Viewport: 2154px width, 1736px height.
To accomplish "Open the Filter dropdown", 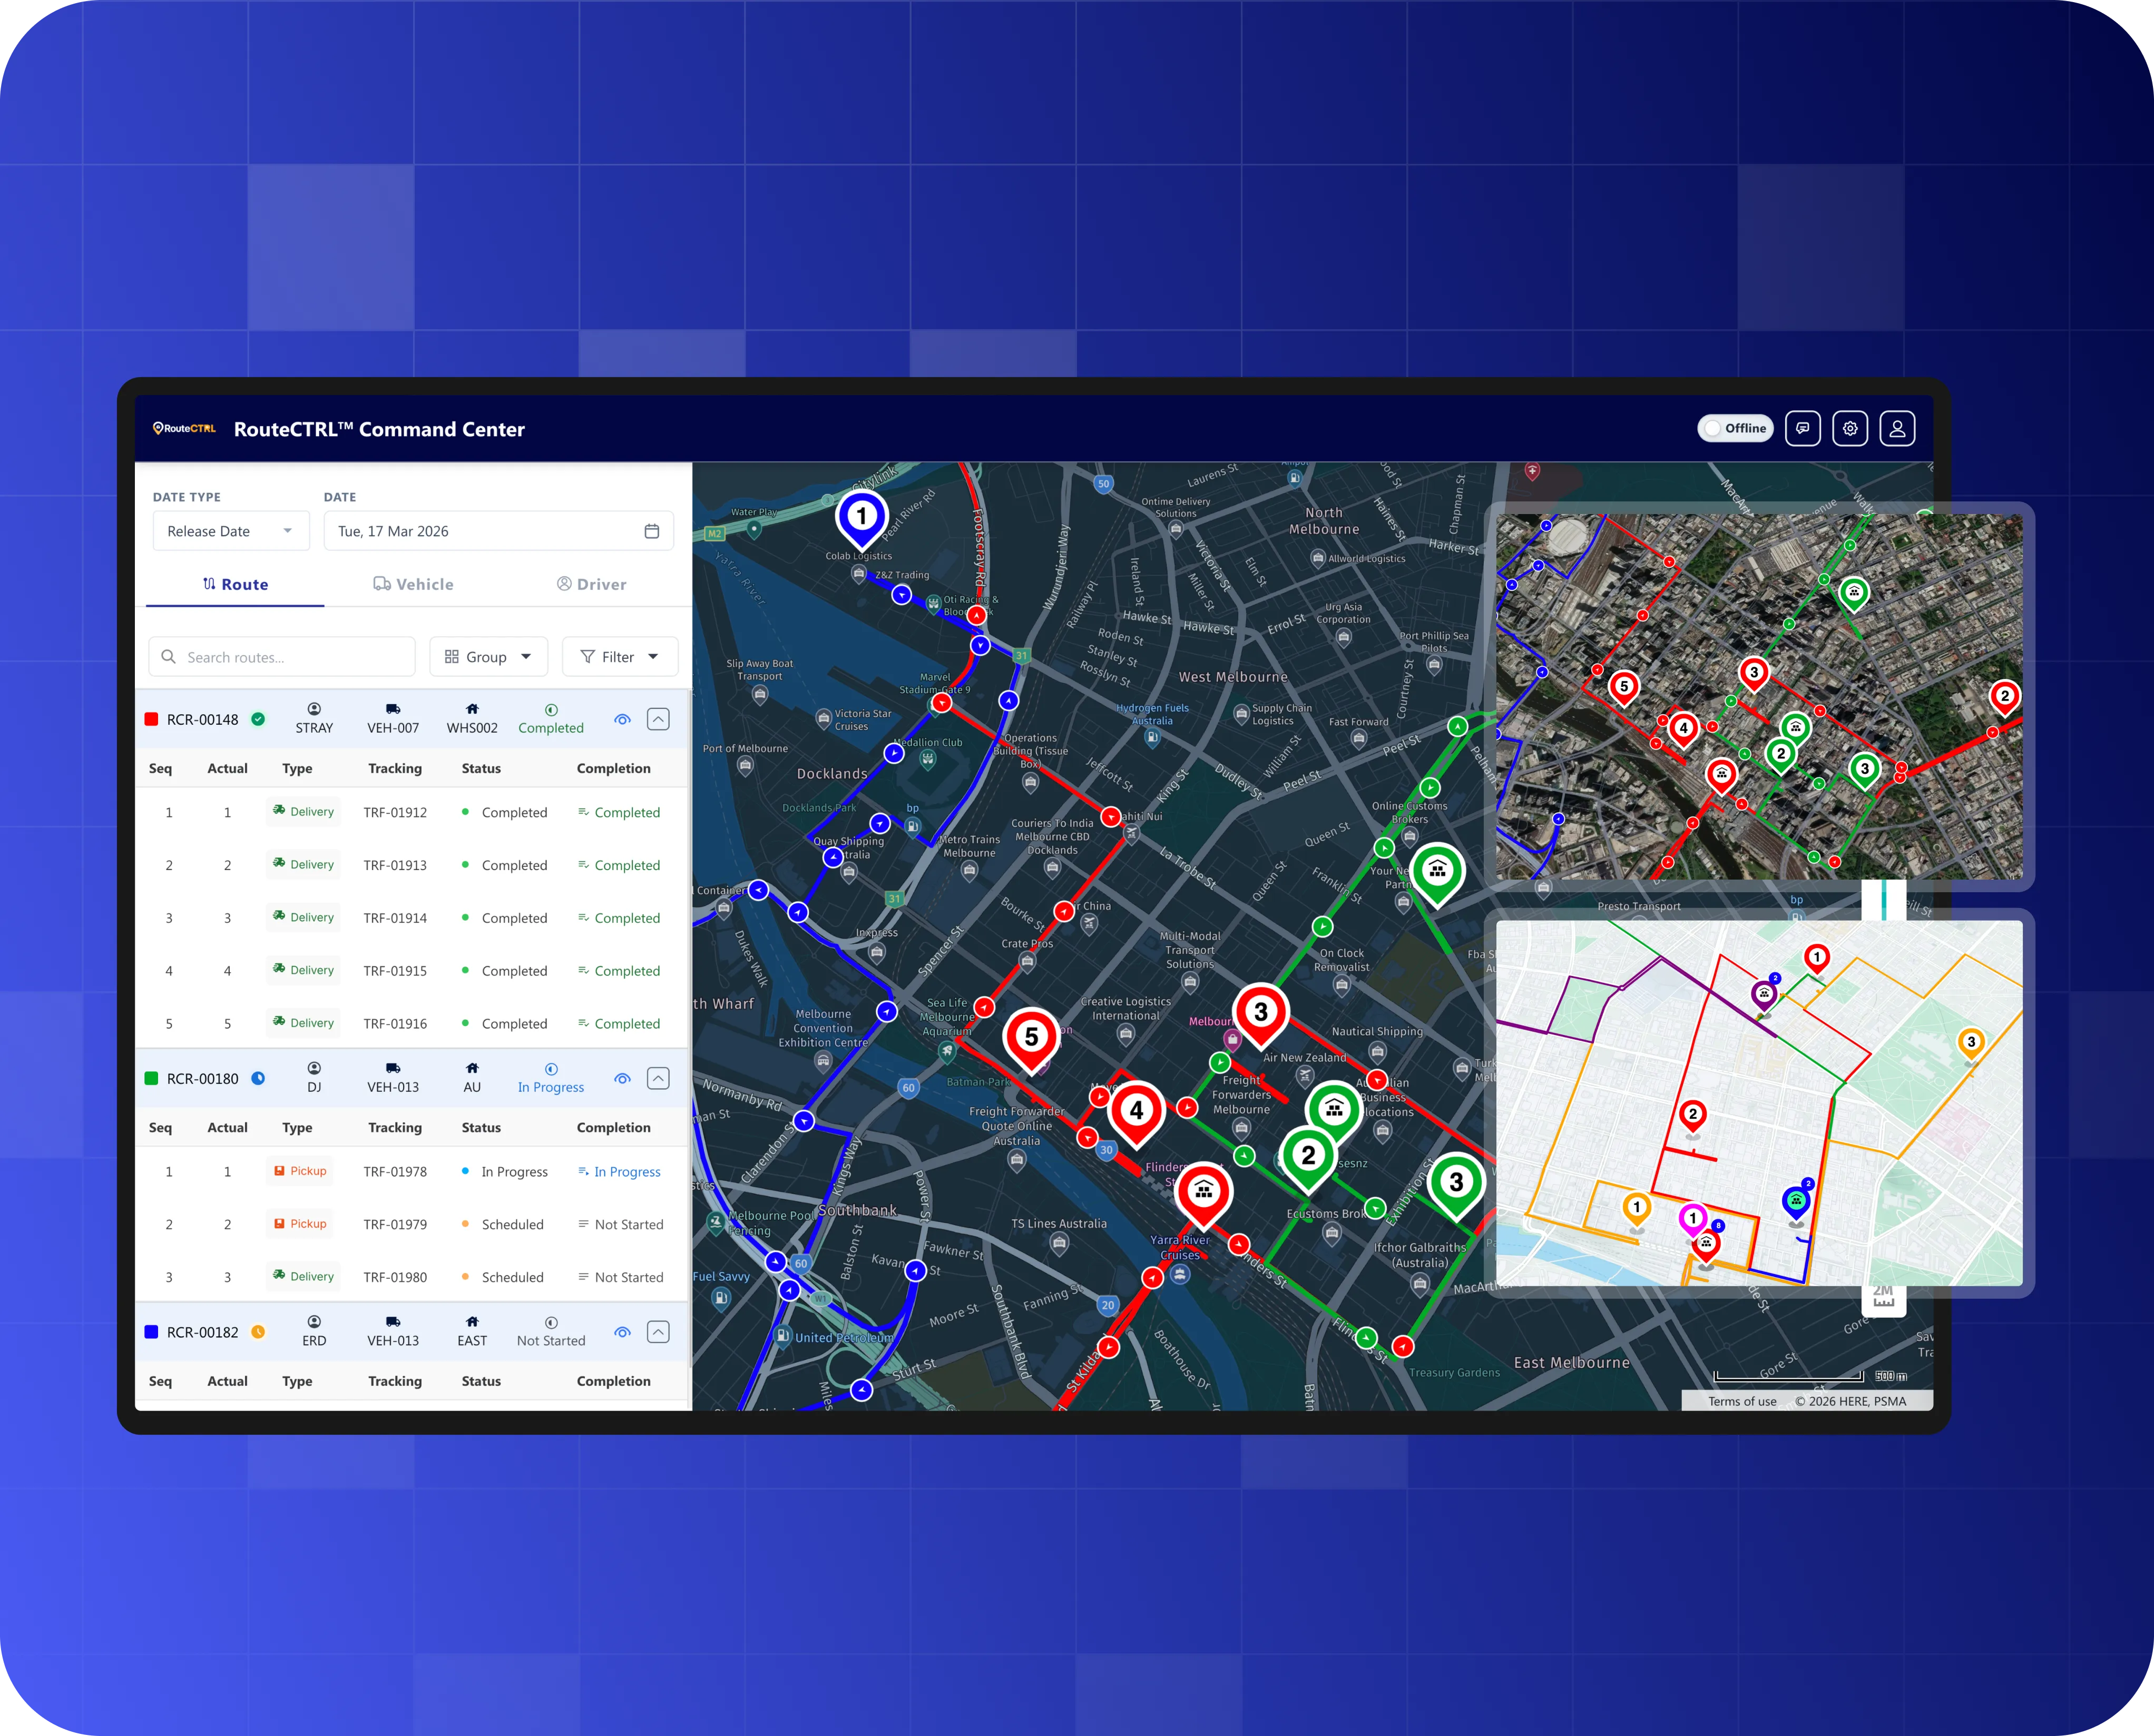I will coord(620,657).
